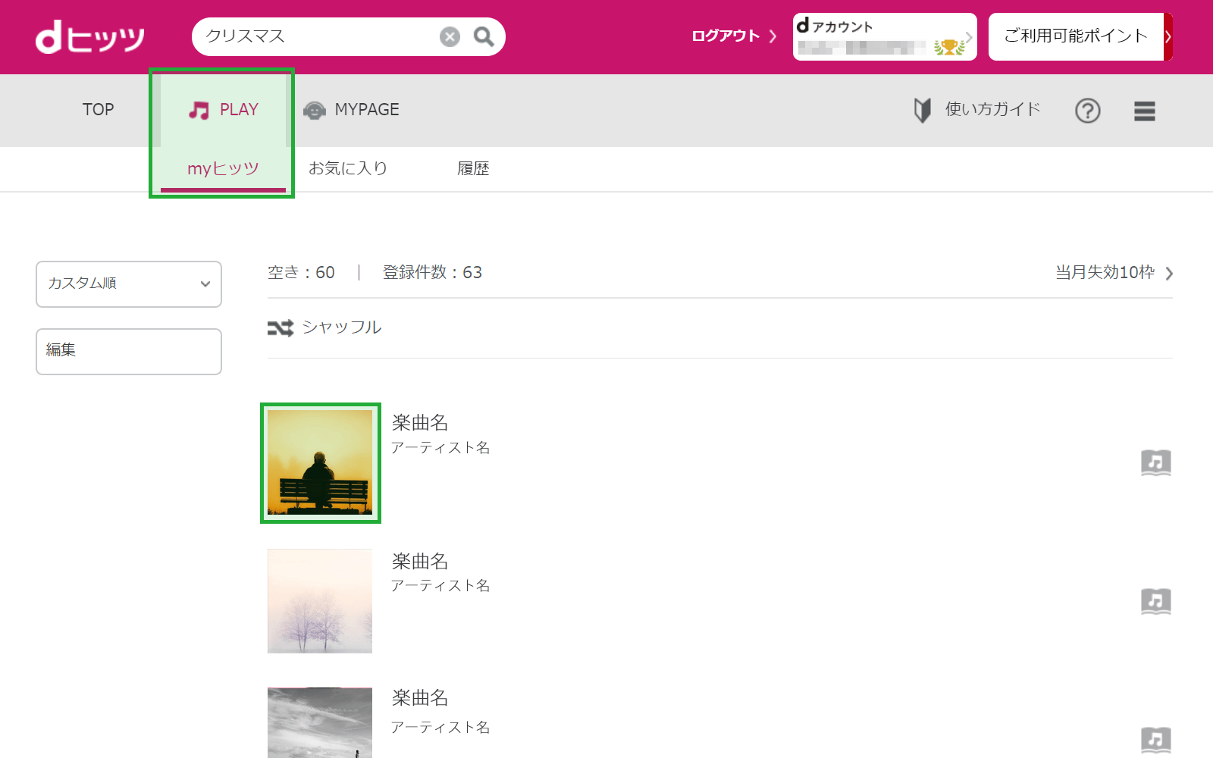Image resolution: width=1213 pixels, height=758 pixels.
Task: Open the ご利用可能ポイント panel arrow
Action: tap(1168, 36)
